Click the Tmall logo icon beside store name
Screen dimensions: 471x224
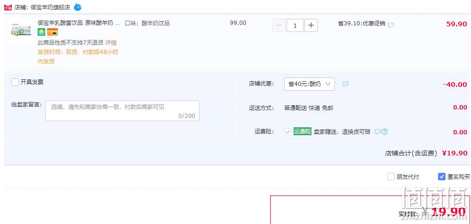coord(8,8)
